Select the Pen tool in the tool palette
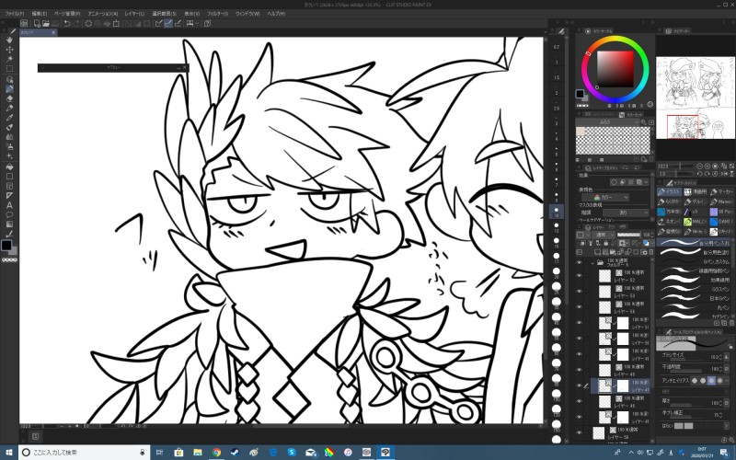The image size is (736, 460). tap(9, 88)
